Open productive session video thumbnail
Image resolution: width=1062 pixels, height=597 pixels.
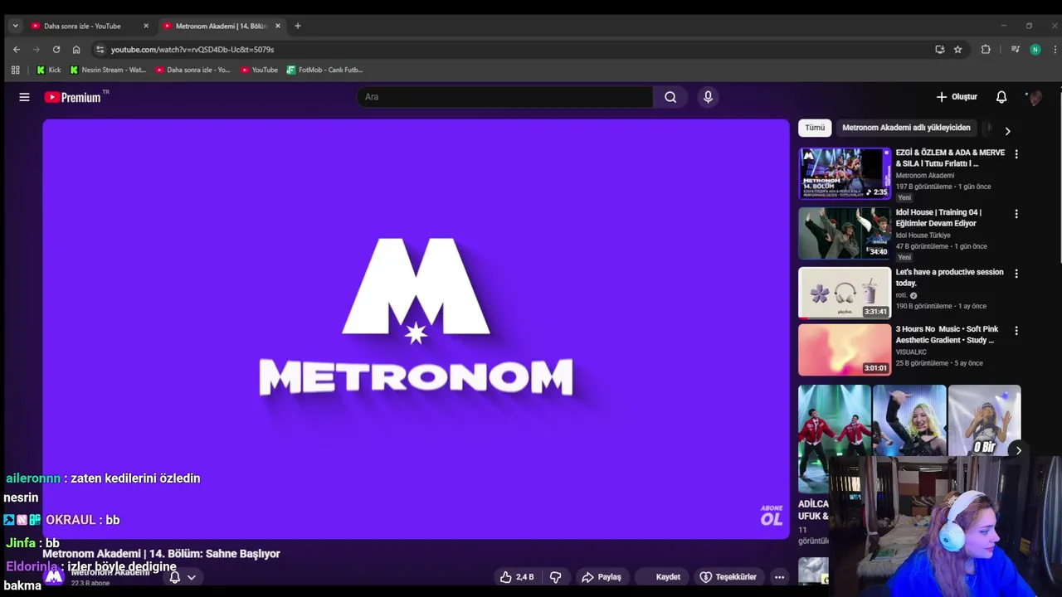pyautogui.click(x=845, y=293)
